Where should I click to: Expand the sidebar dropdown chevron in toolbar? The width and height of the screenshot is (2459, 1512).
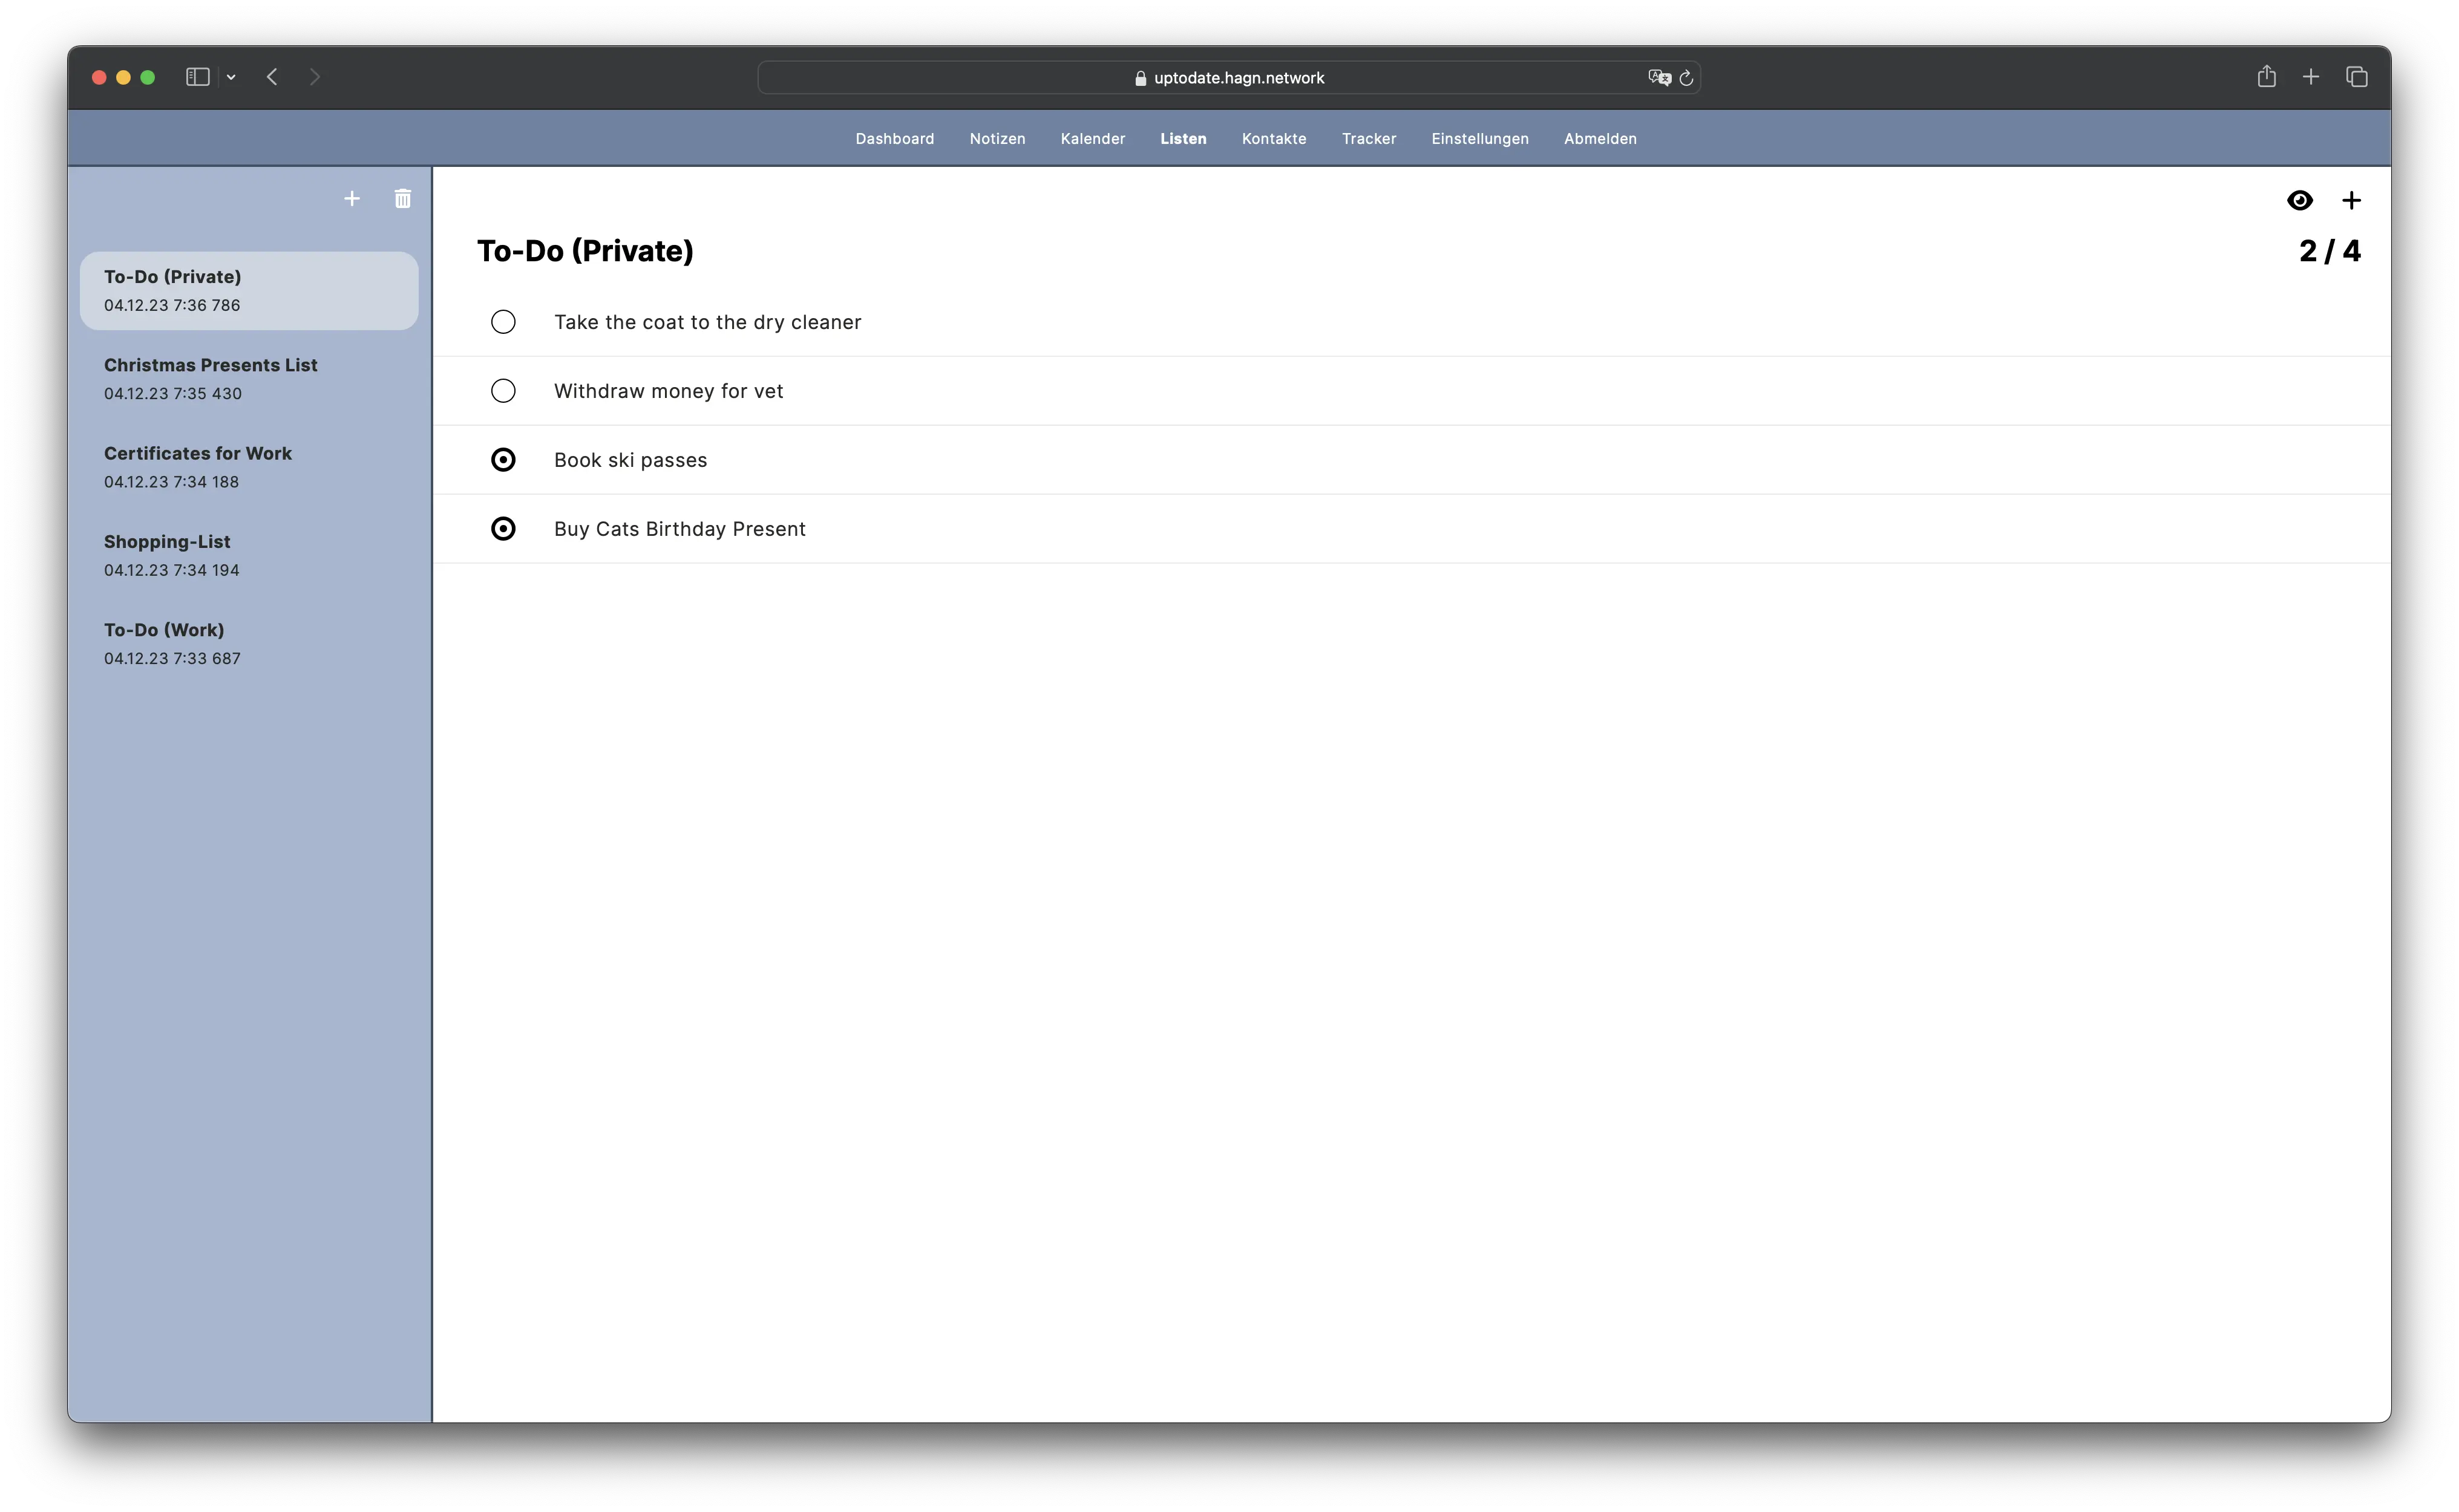pyautogui.click(x=231, y=77)
